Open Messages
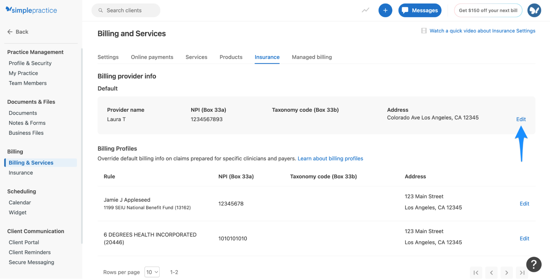 pos(420,10)
